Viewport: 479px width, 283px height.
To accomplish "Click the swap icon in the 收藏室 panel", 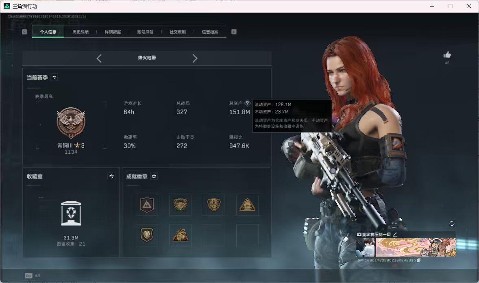I will click(x=111, y=176).
